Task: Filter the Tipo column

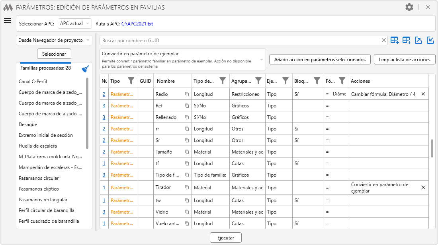Action: 131,81
